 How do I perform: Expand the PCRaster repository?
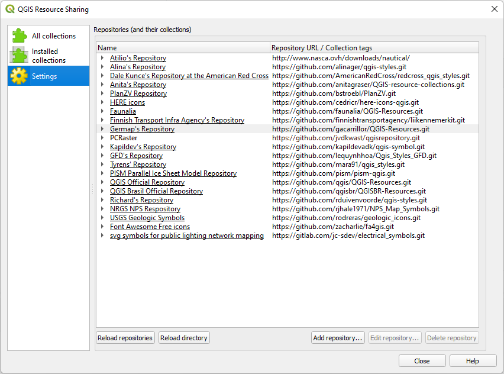102,137
